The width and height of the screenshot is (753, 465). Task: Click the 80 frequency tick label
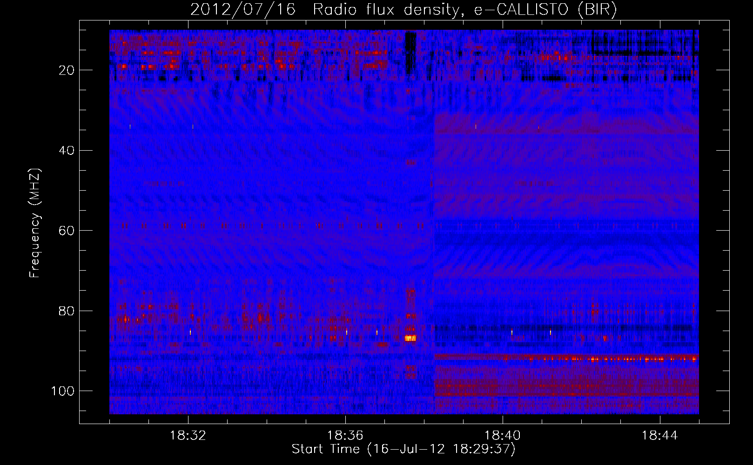coord(67,311)
